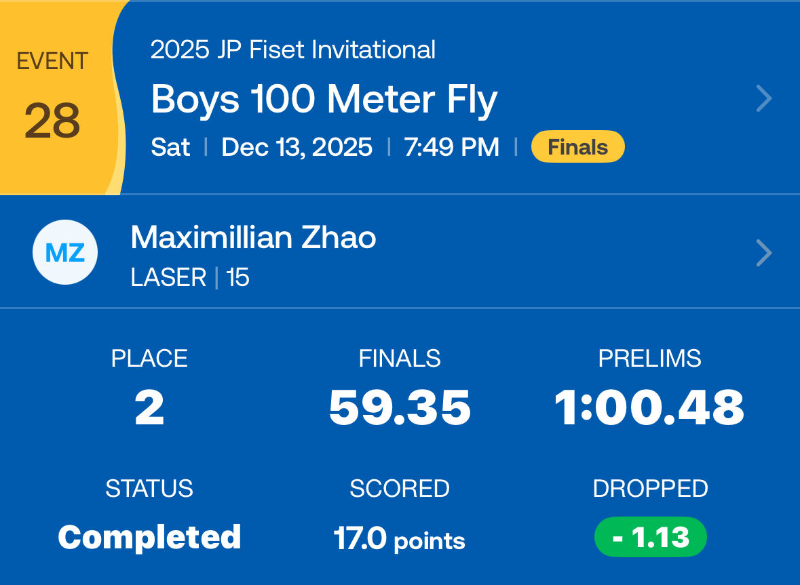This screenshot has width=800, height=585.
Task: Tap the 7:49 PM start time
Action: pos(451,147)
